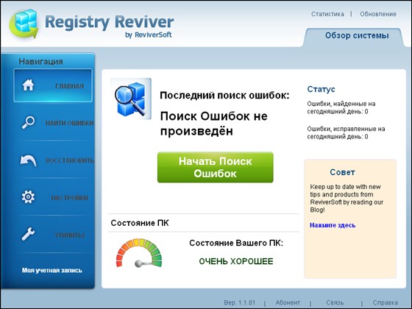The height and width of the screenshot is (309, 412).
Task: Select the house icon for Главная
Action: pos(28,85)
